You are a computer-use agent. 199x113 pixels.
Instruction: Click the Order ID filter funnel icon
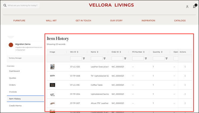[125, 58]
